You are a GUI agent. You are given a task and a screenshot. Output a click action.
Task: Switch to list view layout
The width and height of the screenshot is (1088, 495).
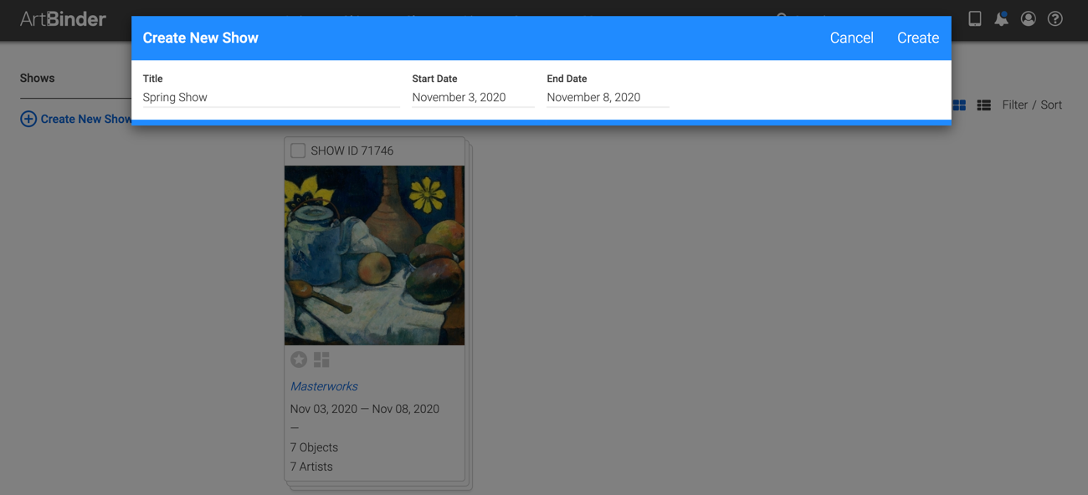tap(984, 105)
